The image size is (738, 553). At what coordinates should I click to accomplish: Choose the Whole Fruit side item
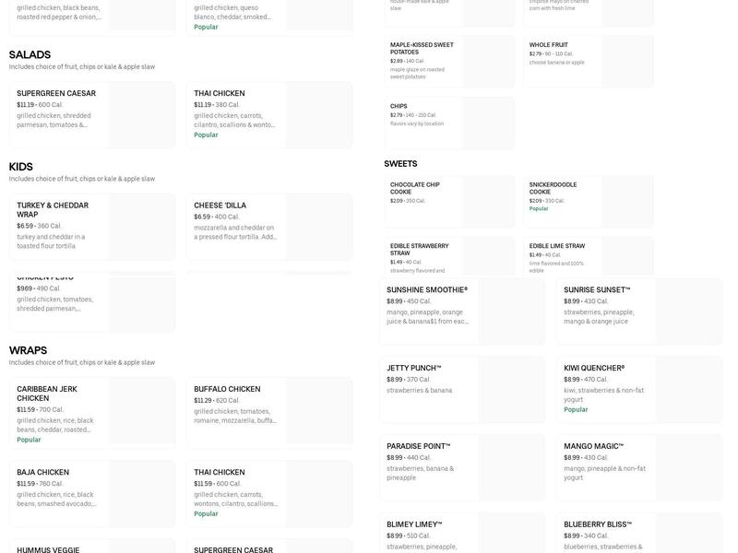pos(588,61)
